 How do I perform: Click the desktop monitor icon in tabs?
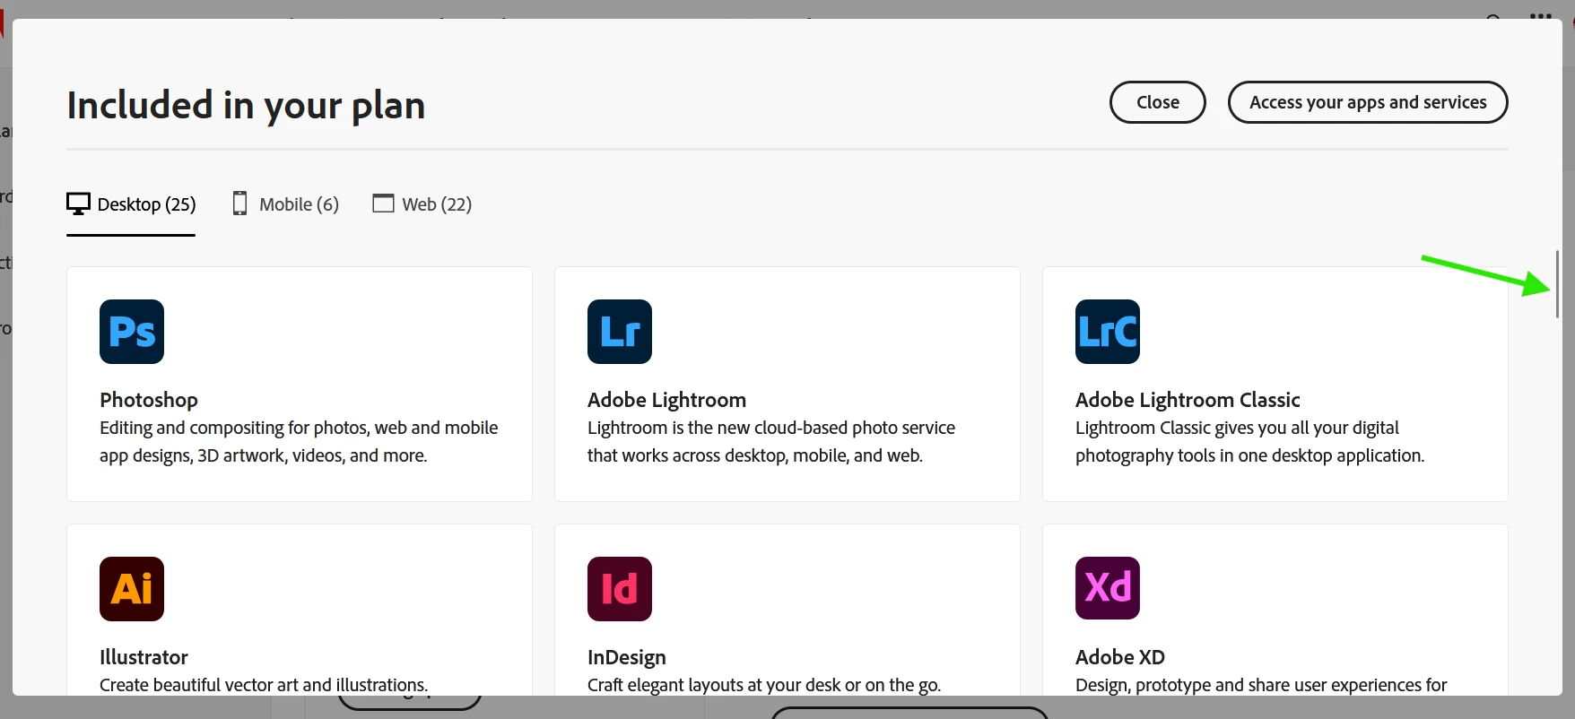point(79,204)
